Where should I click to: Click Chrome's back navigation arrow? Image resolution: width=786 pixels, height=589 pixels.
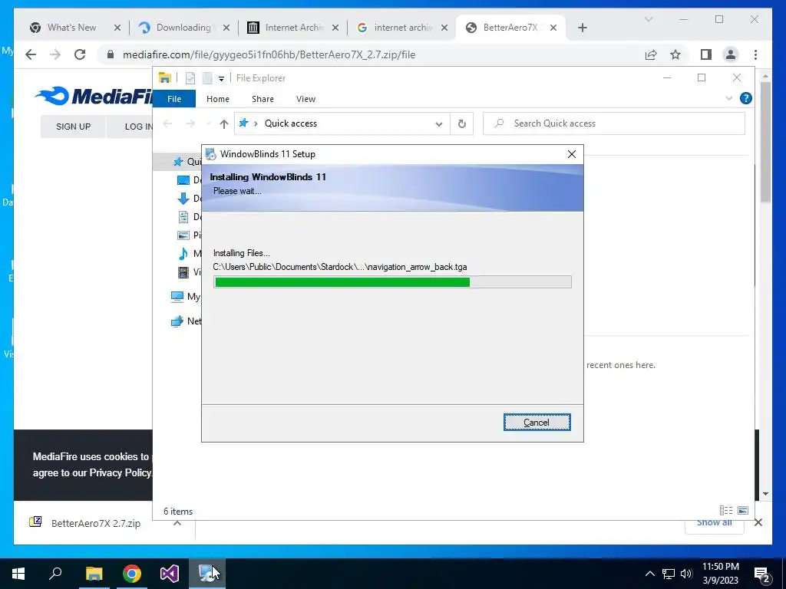[31, 54]
